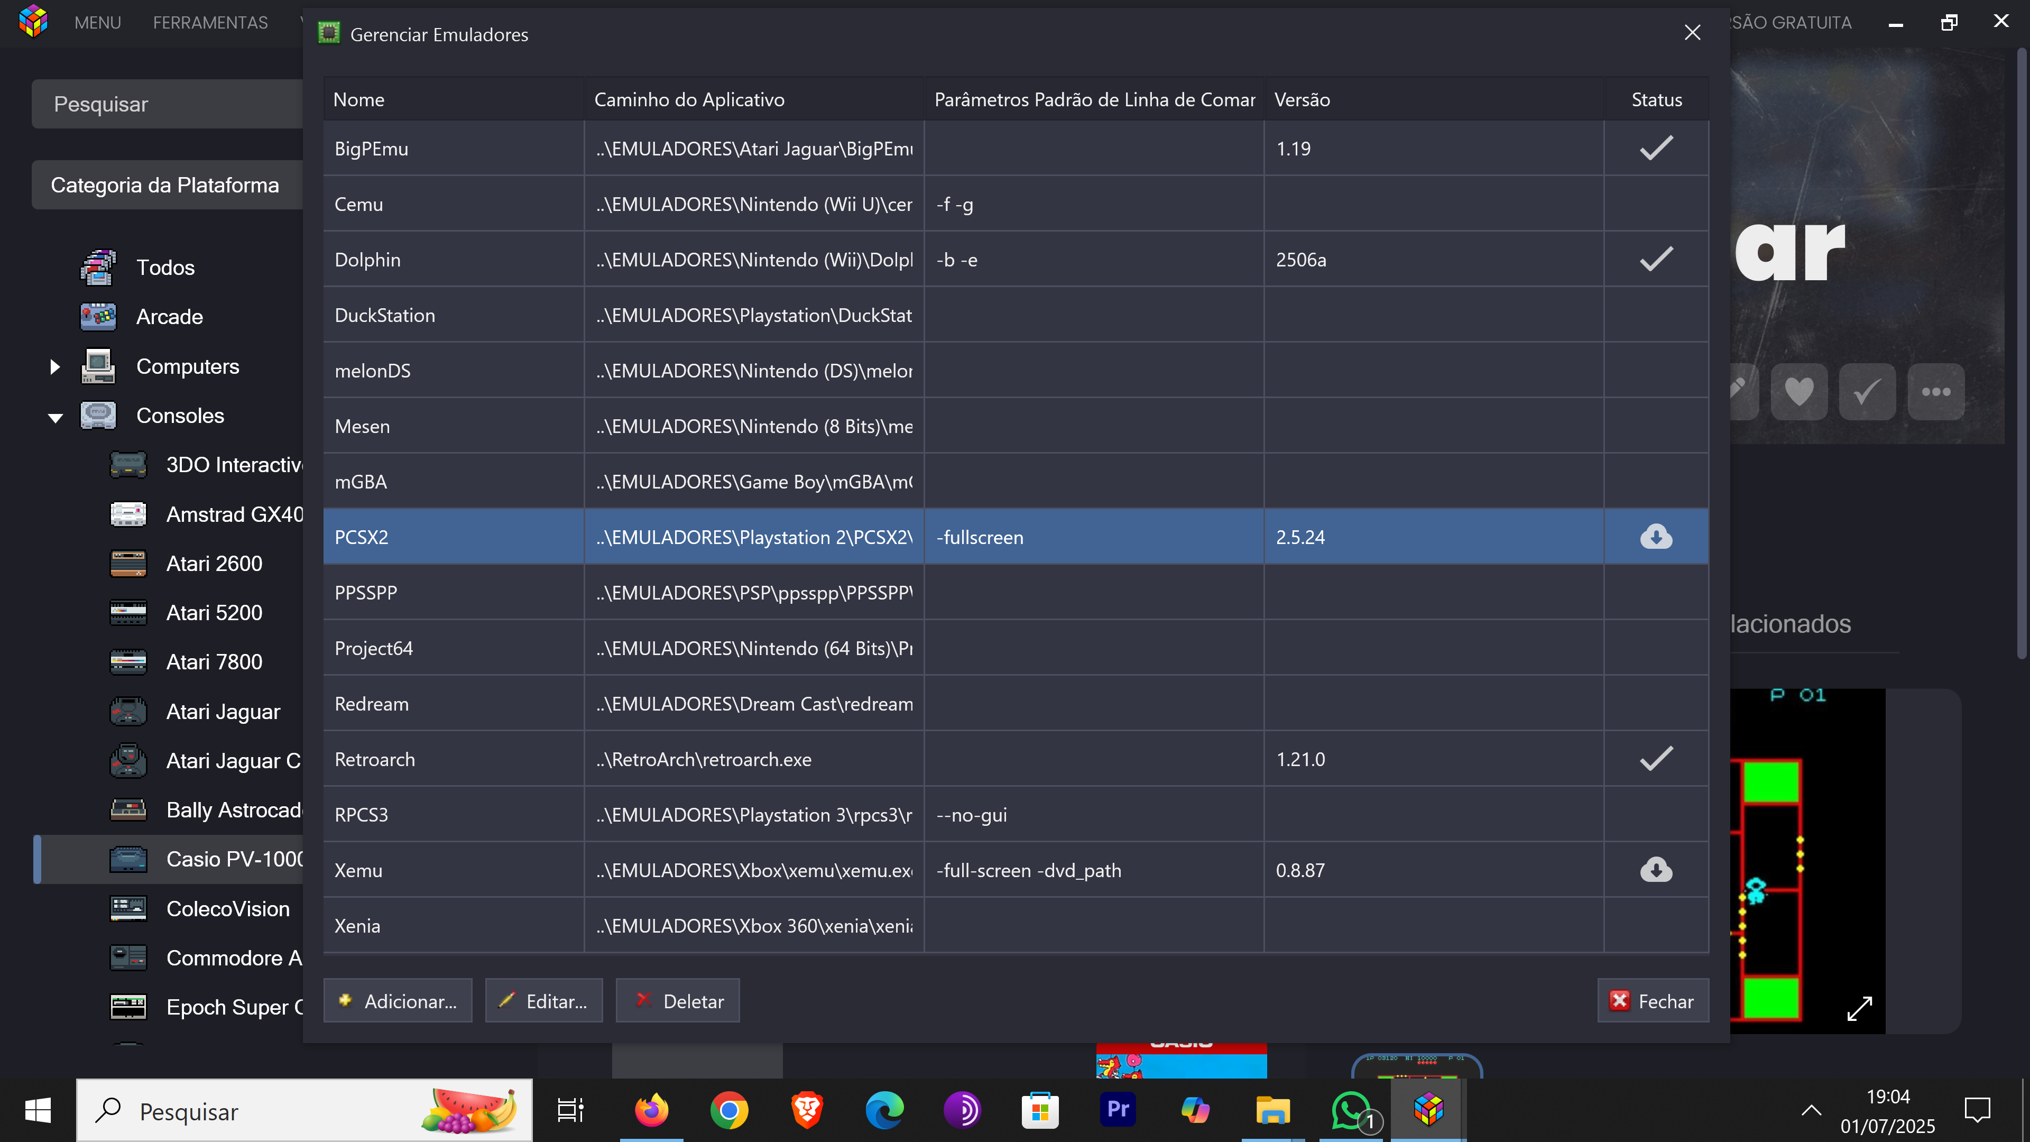
Task: Sort by the Versão column header
Action: 1434,99
